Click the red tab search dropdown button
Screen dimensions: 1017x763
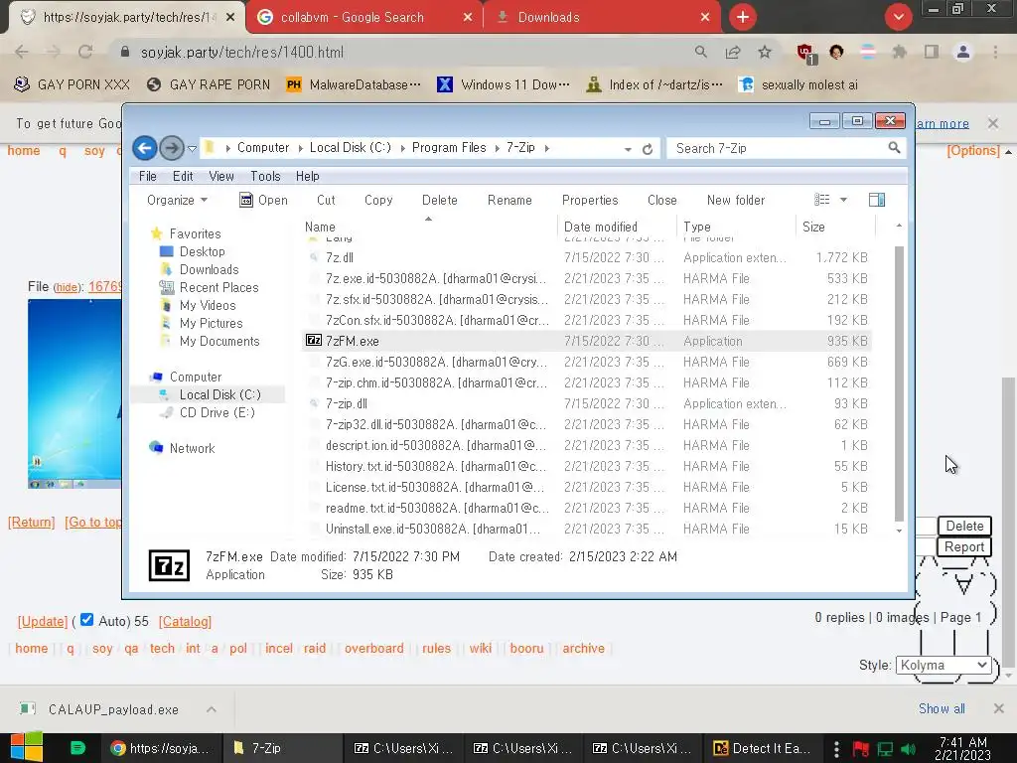pyautogui.click(x=898, y=17)
